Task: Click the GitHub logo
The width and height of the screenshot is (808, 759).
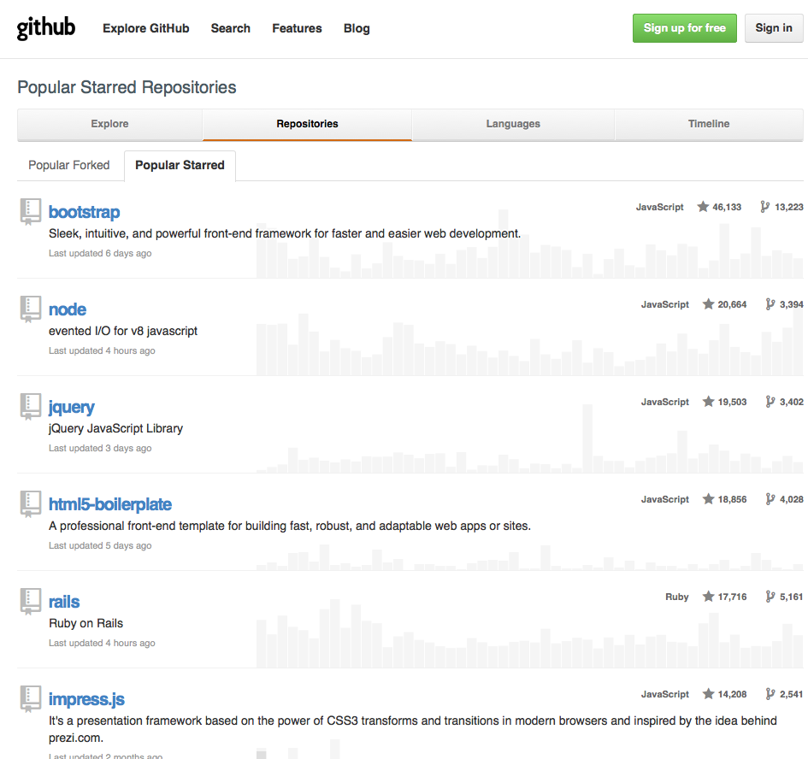Action: (46, 28)
